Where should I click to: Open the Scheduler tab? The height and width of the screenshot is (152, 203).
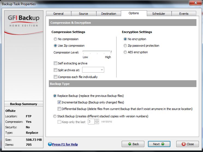click(x=159, y=14)
